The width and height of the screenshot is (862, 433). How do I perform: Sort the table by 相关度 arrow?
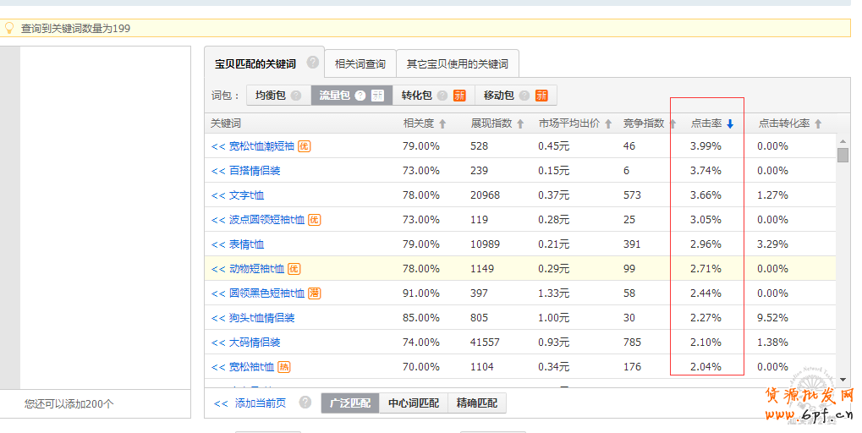coord(442,124)
